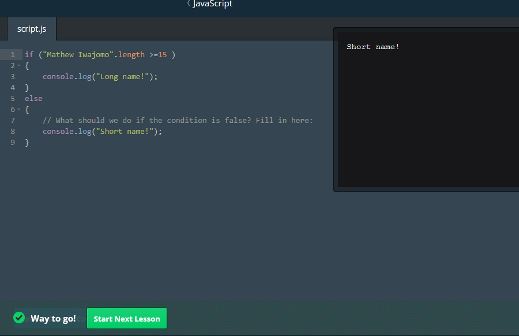The height and width of the screenshot is (336, 519).
Task: Go back via the chevron before JavaScript
Action: 189,3
